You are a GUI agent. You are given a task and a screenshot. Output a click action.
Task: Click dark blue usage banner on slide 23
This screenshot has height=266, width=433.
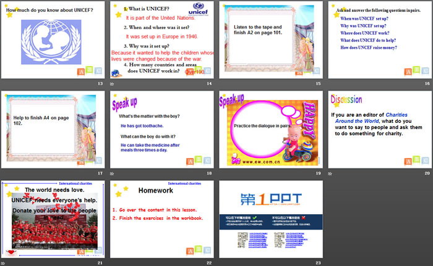pyautogui.click(x=271, y=222)
